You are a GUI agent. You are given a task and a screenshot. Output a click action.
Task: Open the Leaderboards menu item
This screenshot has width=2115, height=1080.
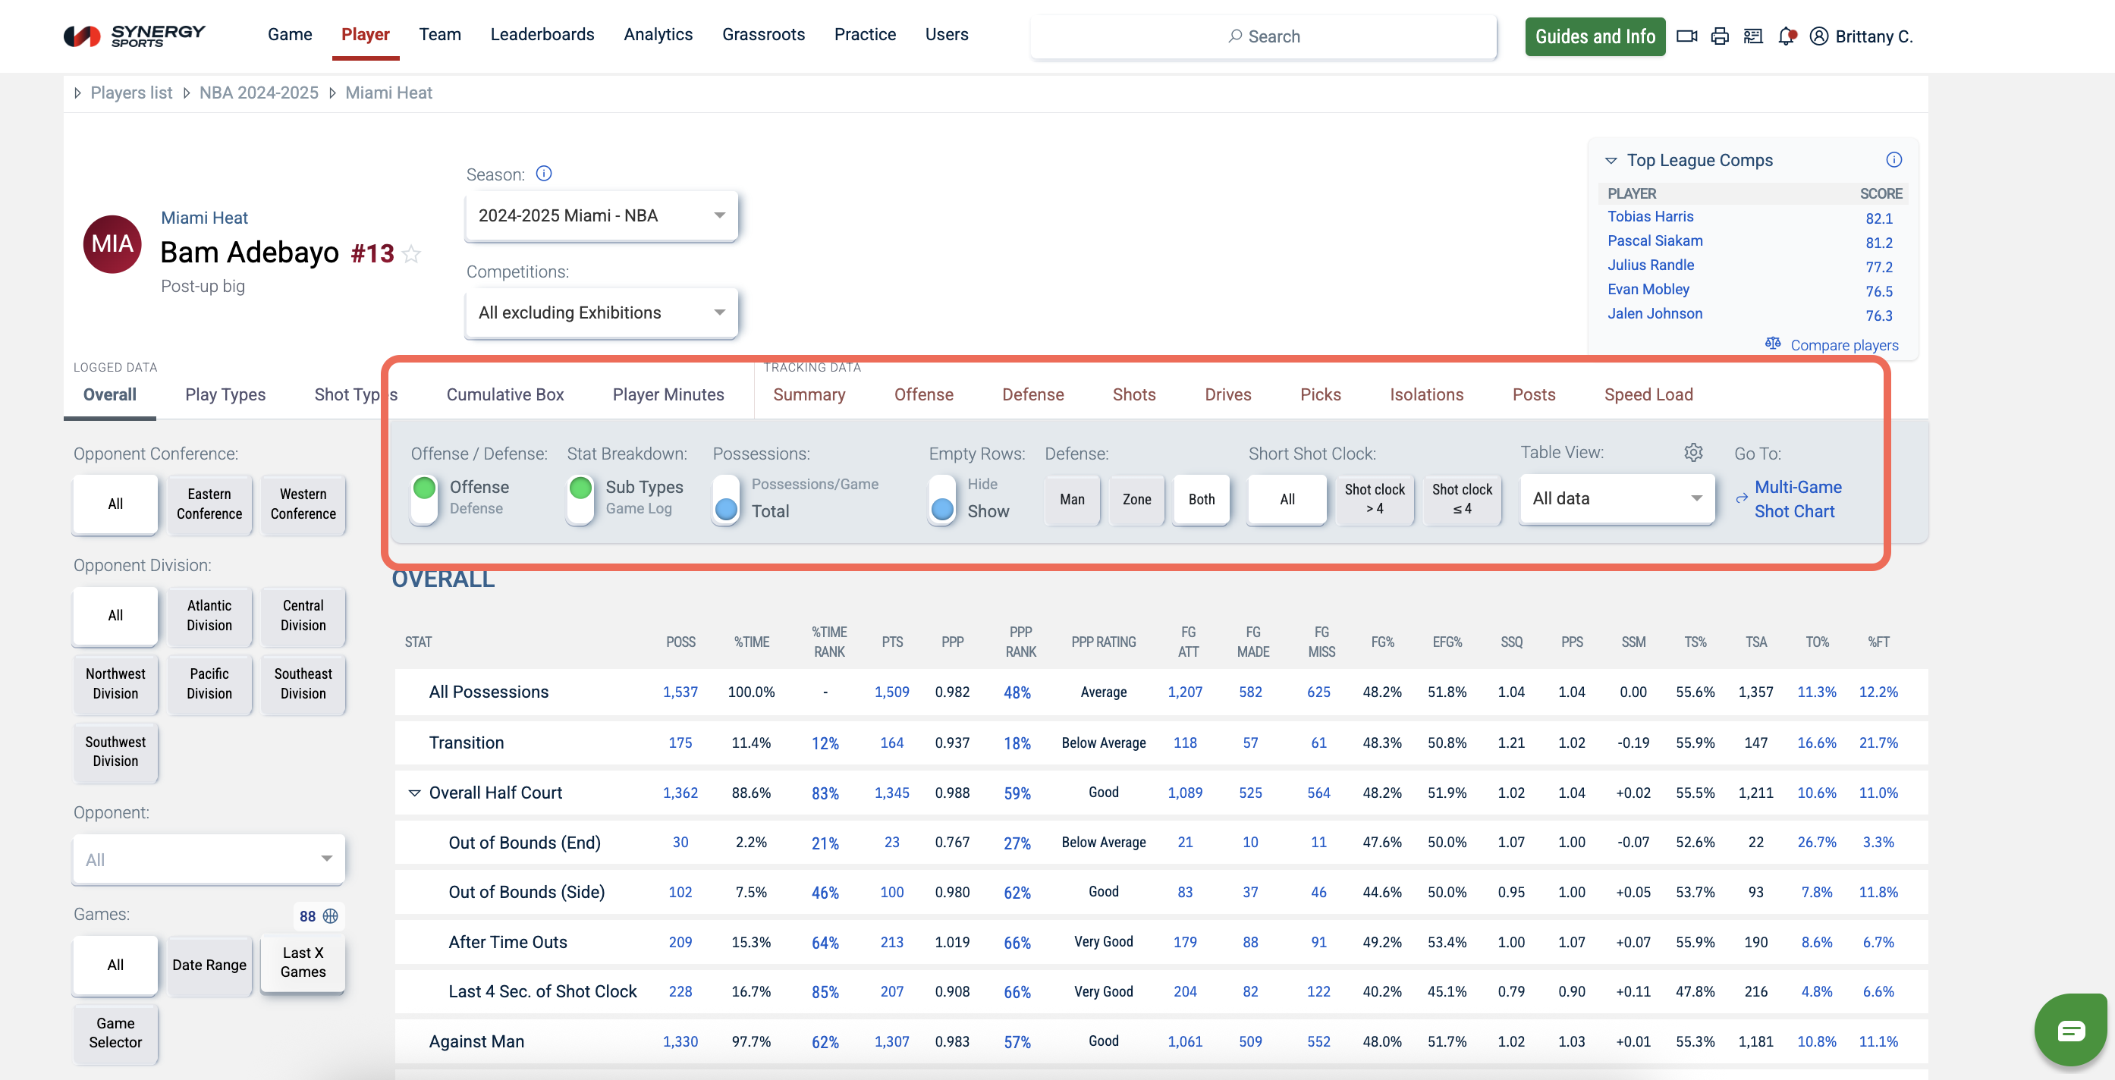click(x=542, y=34)
